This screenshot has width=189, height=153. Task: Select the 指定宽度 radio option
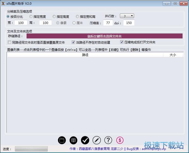tap(31, 17)
